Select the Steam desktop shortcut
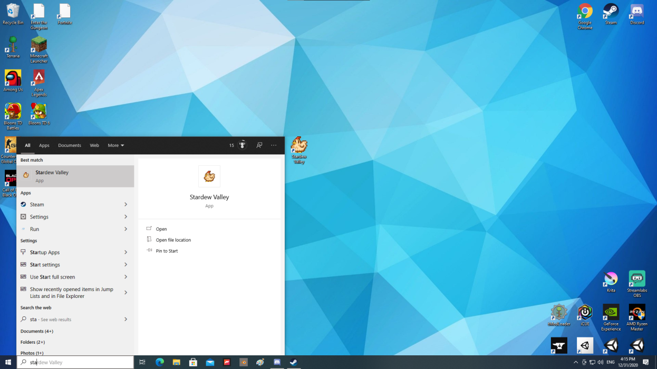The width and height of the screenshot is (657, 369). click(x=611, y=14)
